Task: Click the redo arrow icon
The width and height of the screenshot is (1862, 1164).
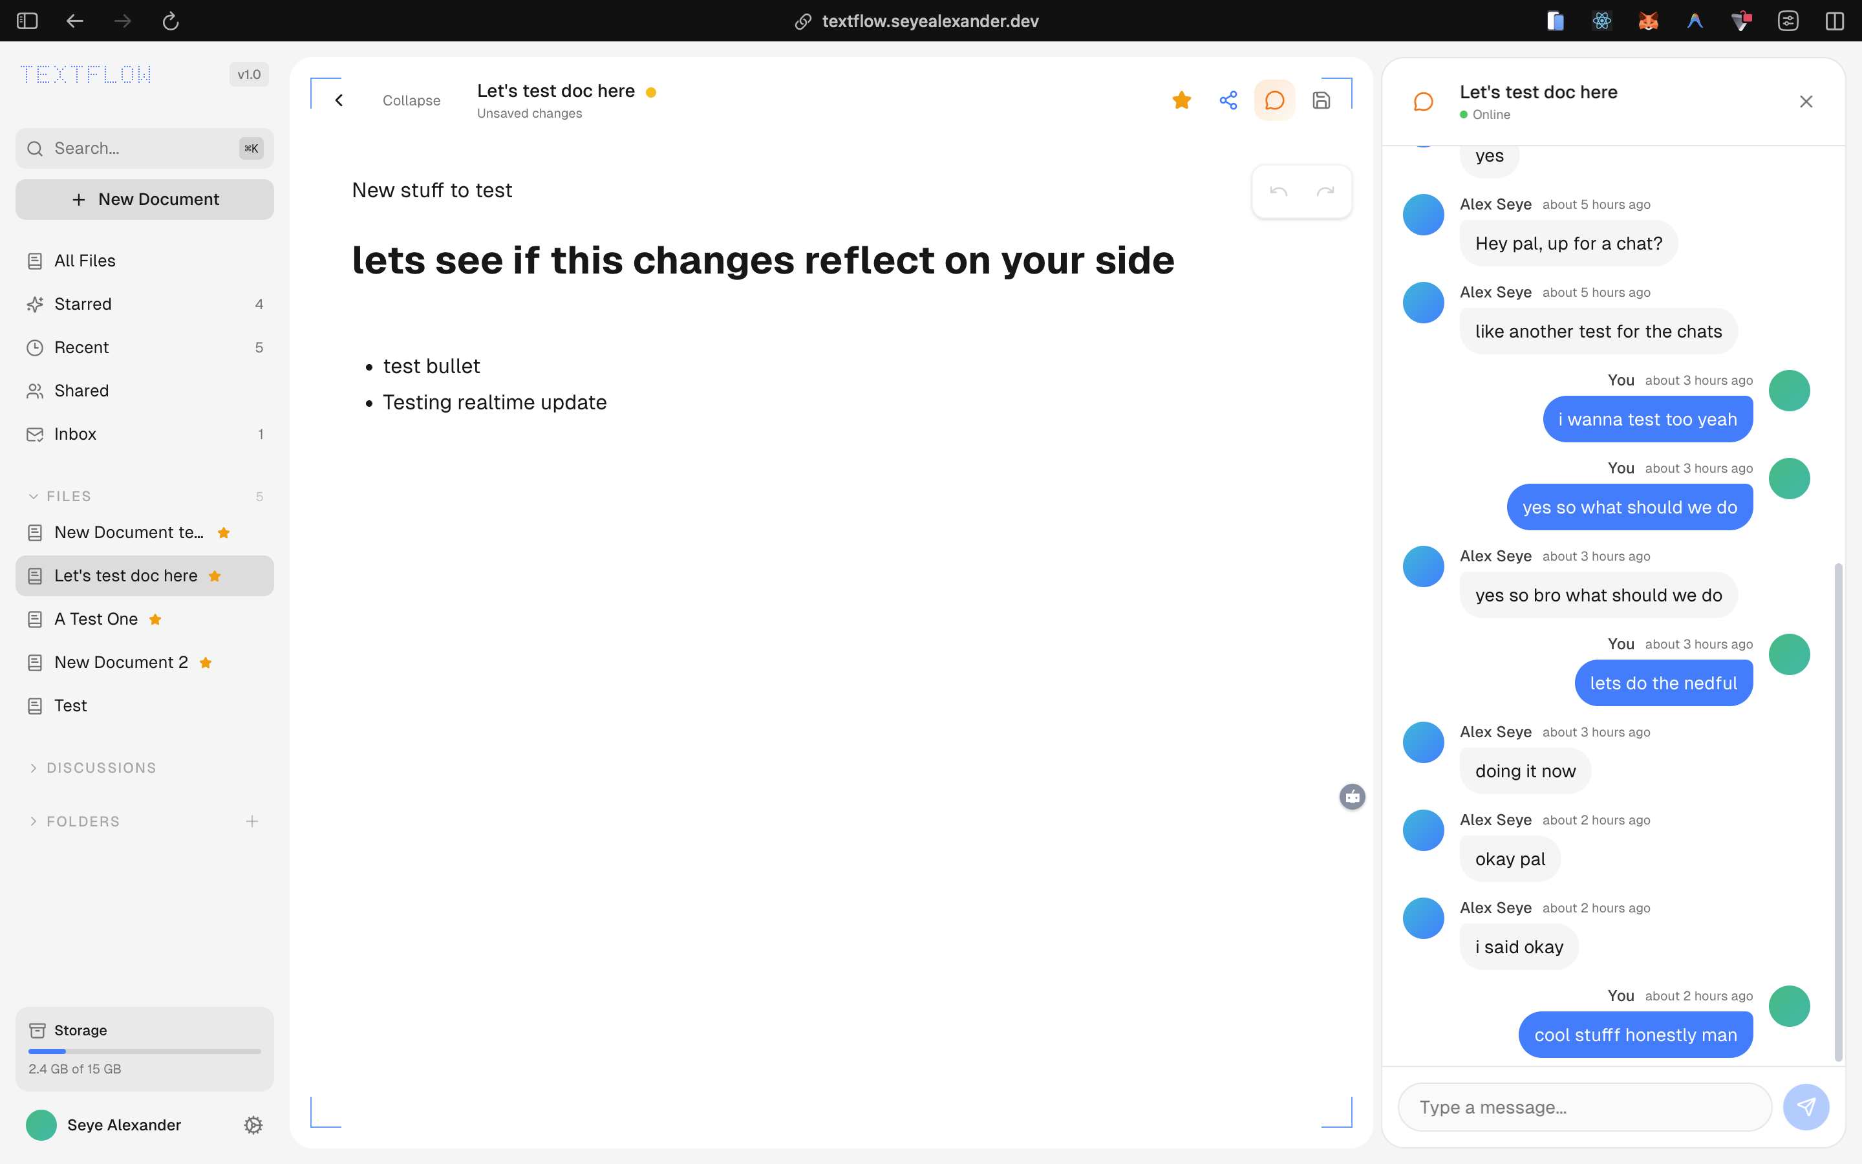Action: 1327,191
